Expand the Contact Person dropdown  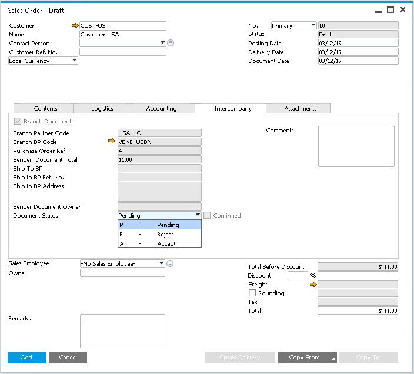(x=163, y=42)
